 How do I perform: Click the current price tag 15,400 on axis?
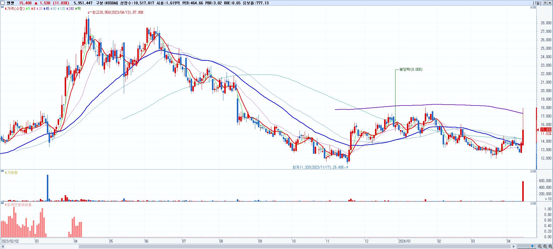(546, 129)
